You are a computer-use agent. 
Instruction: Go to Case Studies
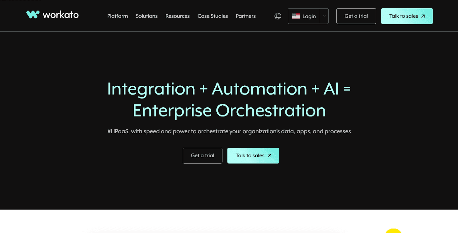(x=213, y=16)
